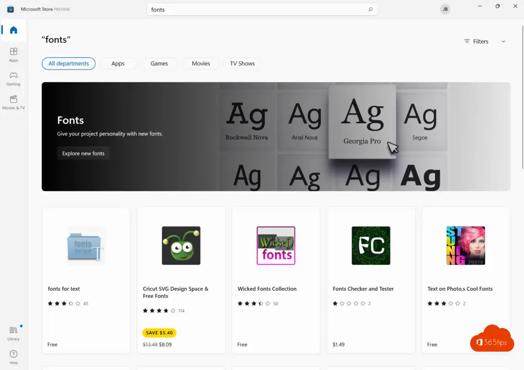Image resolution: width=524 pixels, height=370 pixels.
Task: Filter results by TV Shows
Action: (x=242, y=63)
